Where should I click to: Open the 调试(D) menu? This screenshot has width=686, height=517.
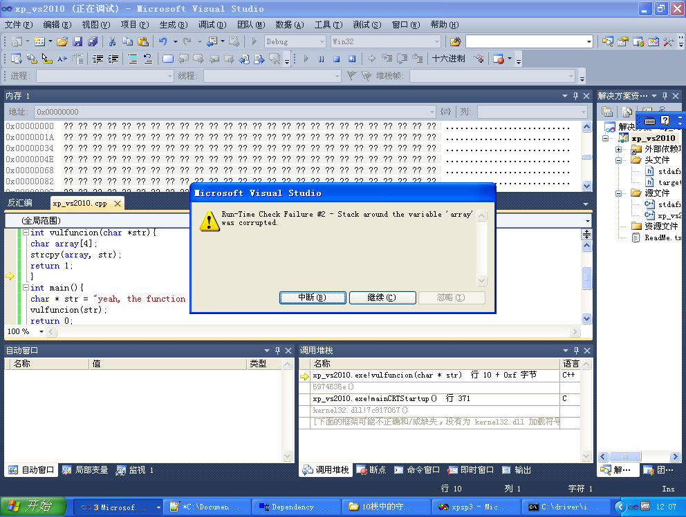212,25
